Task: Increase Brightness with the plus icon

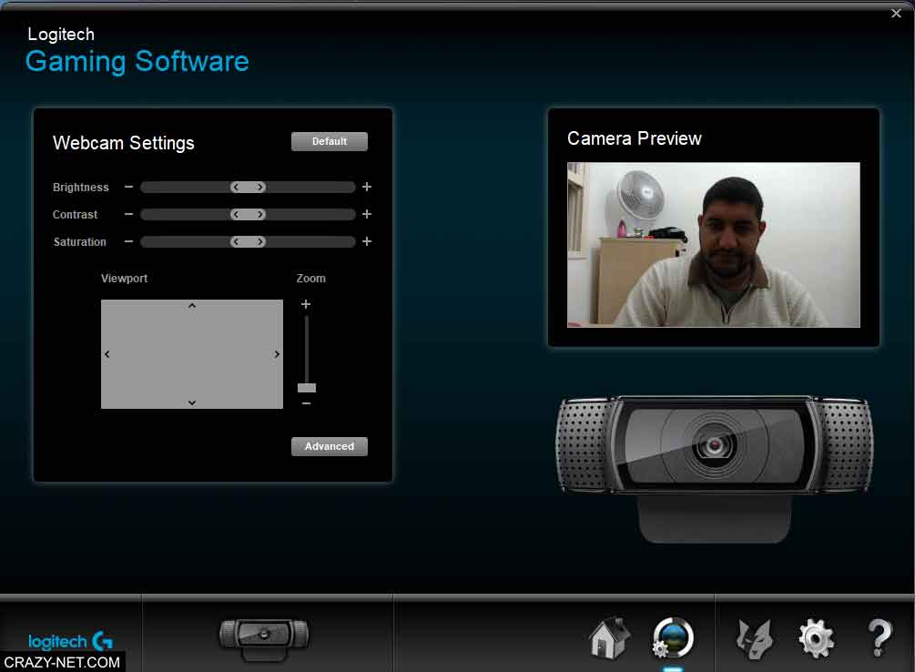Action: (x=367, y=187)
